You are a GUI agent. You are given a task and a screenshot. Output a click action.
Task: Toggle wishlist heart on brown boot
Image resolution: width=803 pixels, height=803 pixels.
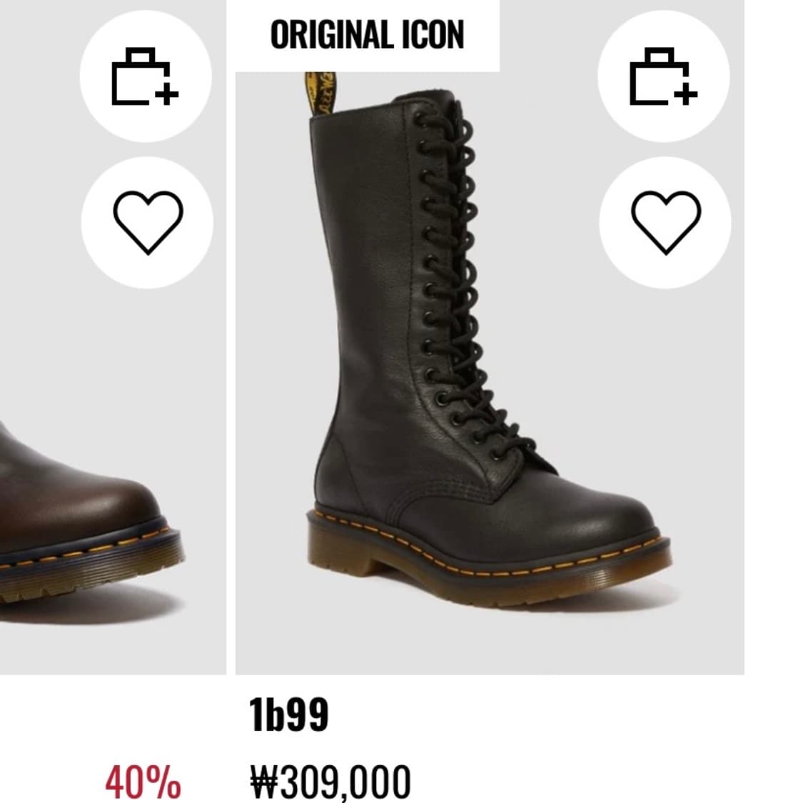(147, 222)
